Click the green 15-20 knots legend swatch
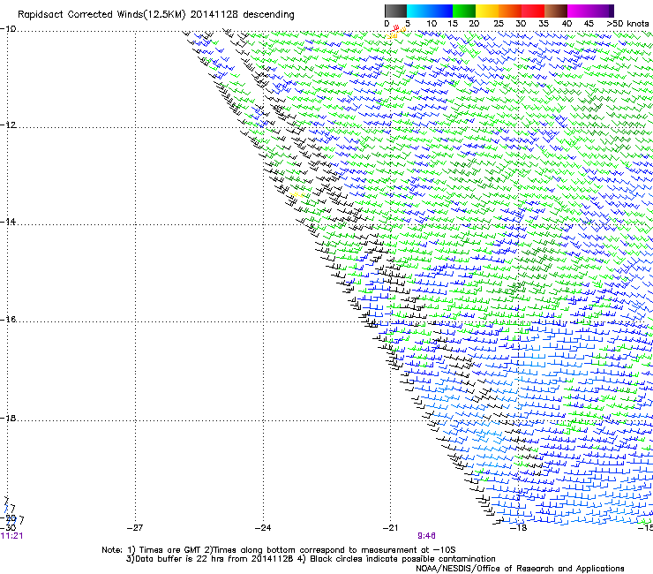Image resolution: width=653 pixels, height=574 pixels. 464,11
